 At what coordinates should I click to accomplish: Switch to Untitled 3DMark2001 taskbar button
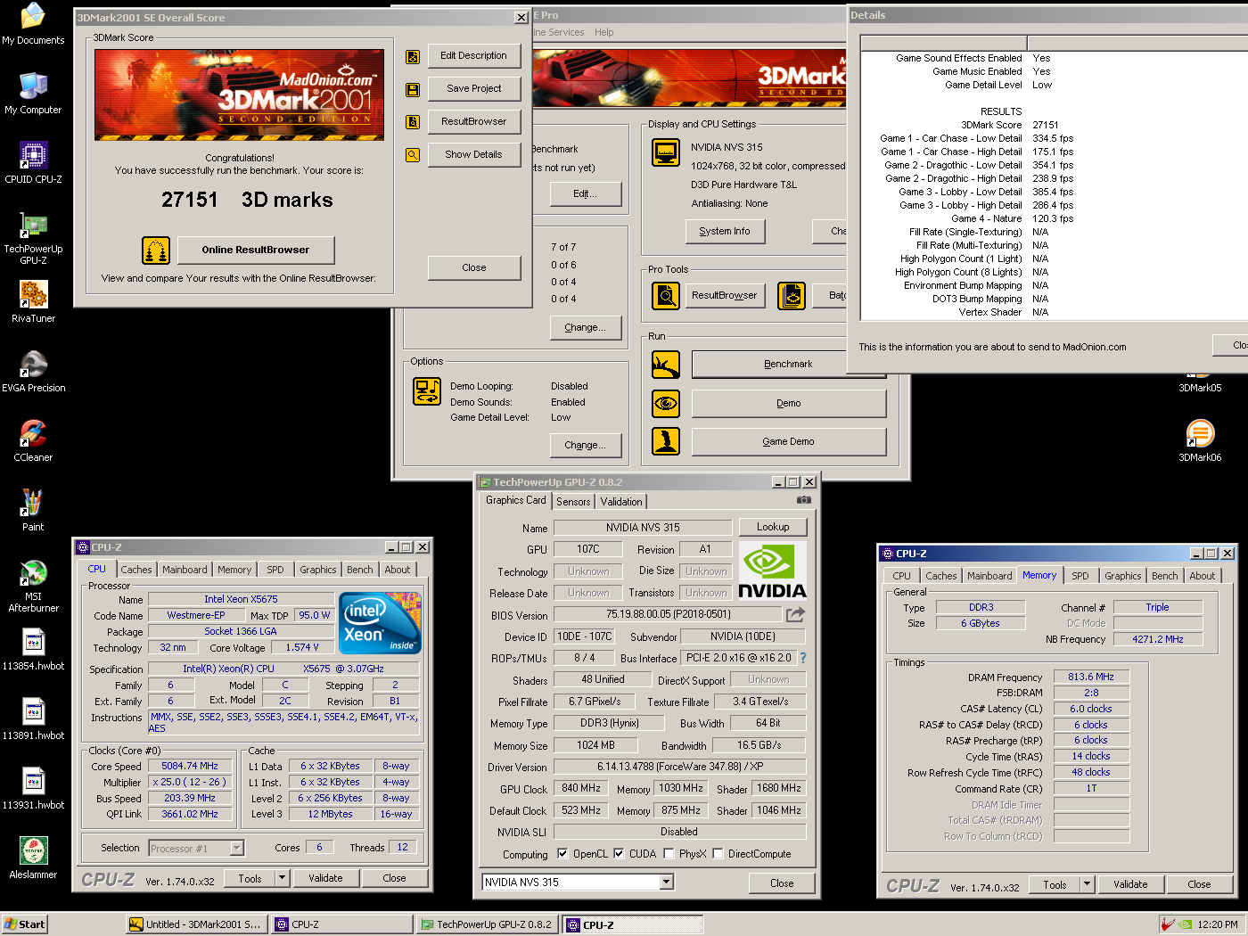195,924
